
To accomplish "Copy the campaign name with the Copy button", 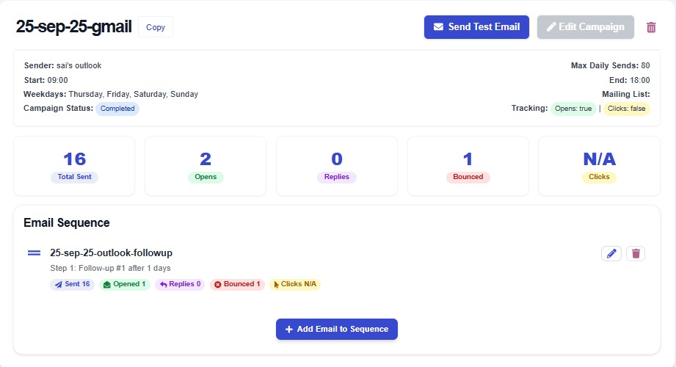I will click(x=156, y=27).
